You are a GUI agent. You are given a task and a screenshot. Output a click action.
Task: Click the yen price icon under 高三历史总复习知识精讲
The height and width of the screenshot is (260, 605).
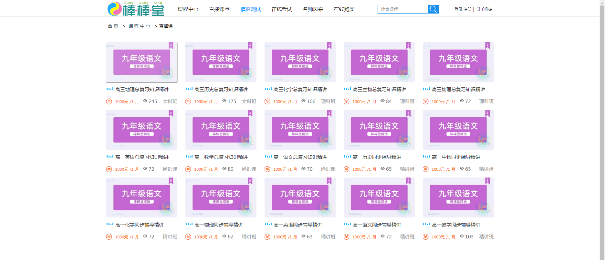[x=188, y=101]
